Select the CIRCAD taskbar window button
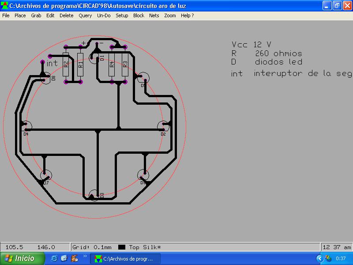This screenshot has height=265, width=353. point(125,259)
